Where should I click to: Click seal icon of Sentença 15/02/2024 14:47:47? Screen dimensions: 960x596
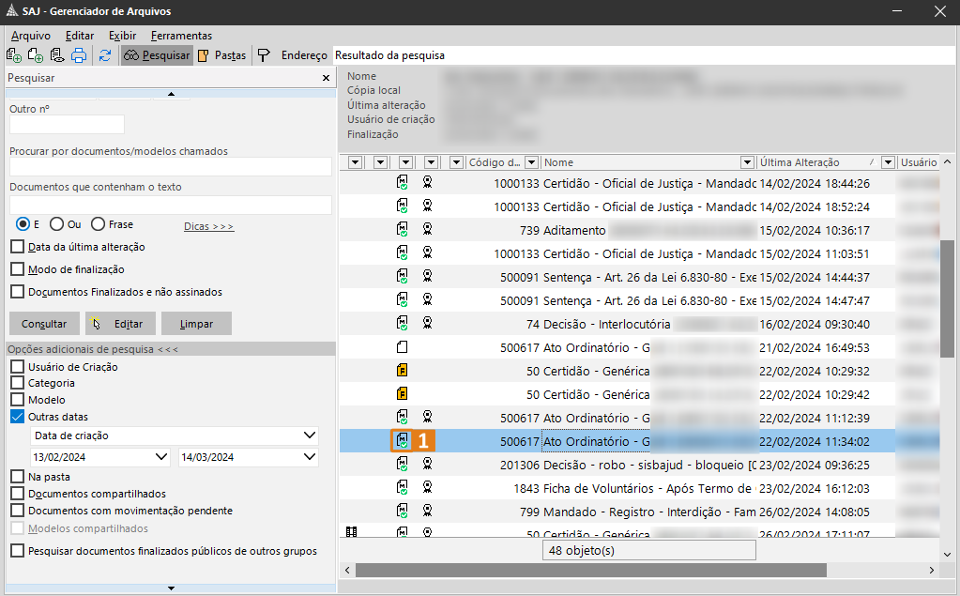(x=427, y=300)
